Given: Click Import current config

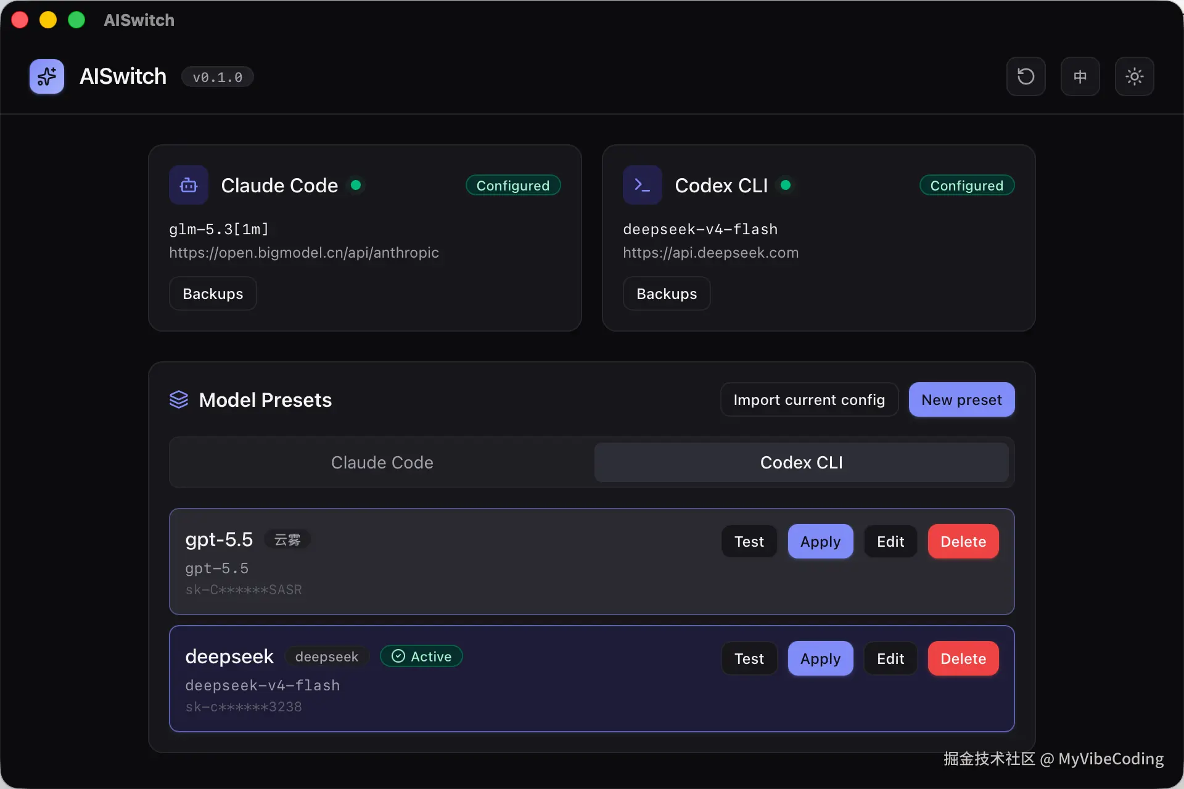Looking at the screenshot, I should 809,399.
